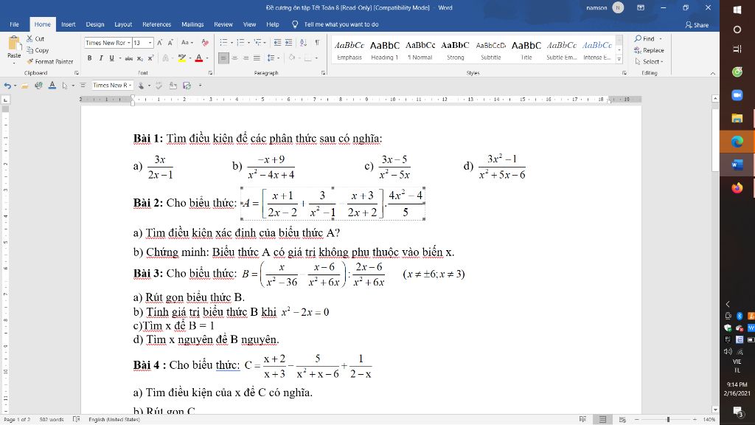This screenshot has height=425, width=755.
Task: Click the Numbering list icon
Action: coord(241,43)
